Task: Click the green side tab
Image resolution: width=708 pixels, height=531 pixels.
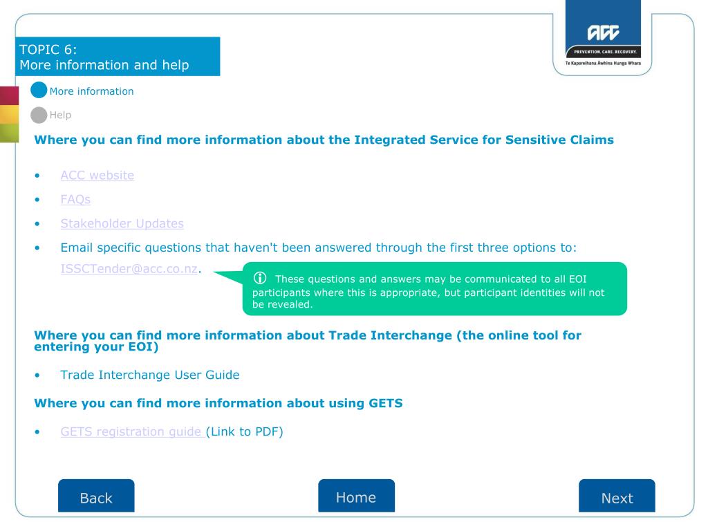Action: pos(9,133)
